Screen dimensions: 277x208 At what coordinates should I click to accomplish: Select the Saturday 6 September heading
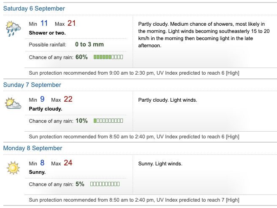click(34, 8)
